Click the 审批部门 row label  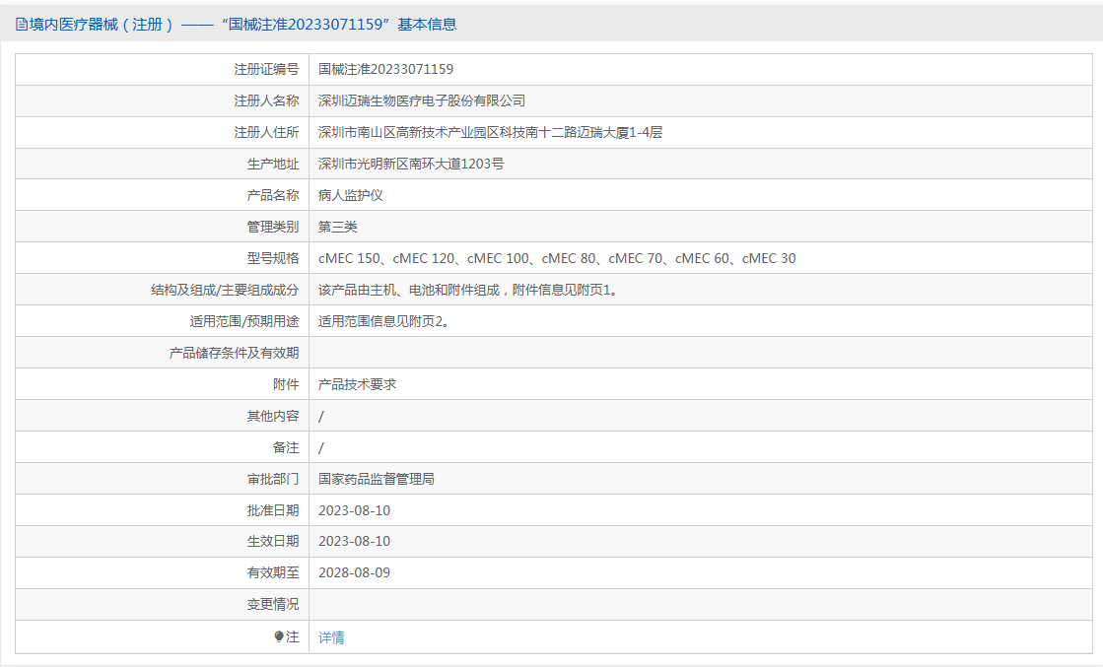coord(272,480)
